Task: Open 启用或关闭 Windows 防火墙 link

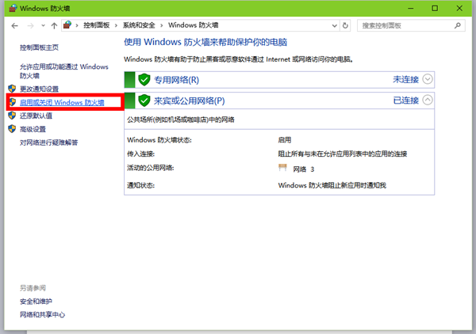Action: point(62,102)
